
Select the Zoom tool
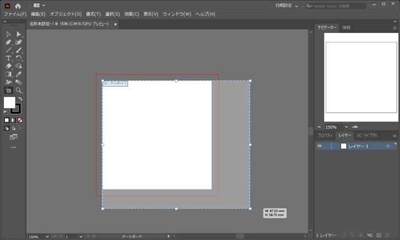[x=18, y=90]
